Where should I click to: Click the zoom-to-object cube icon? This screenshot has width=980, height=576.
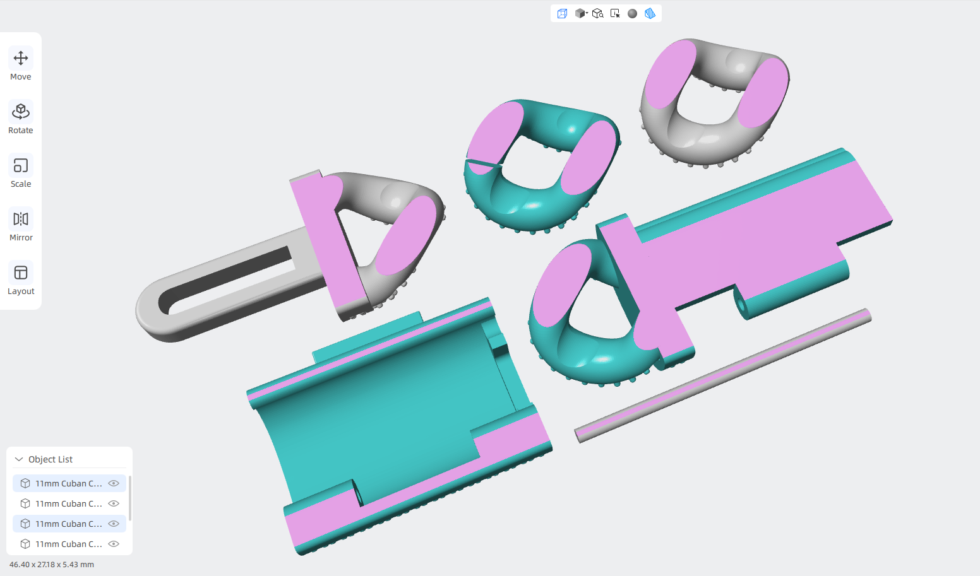pyautogui.click(x=597, y=13)
